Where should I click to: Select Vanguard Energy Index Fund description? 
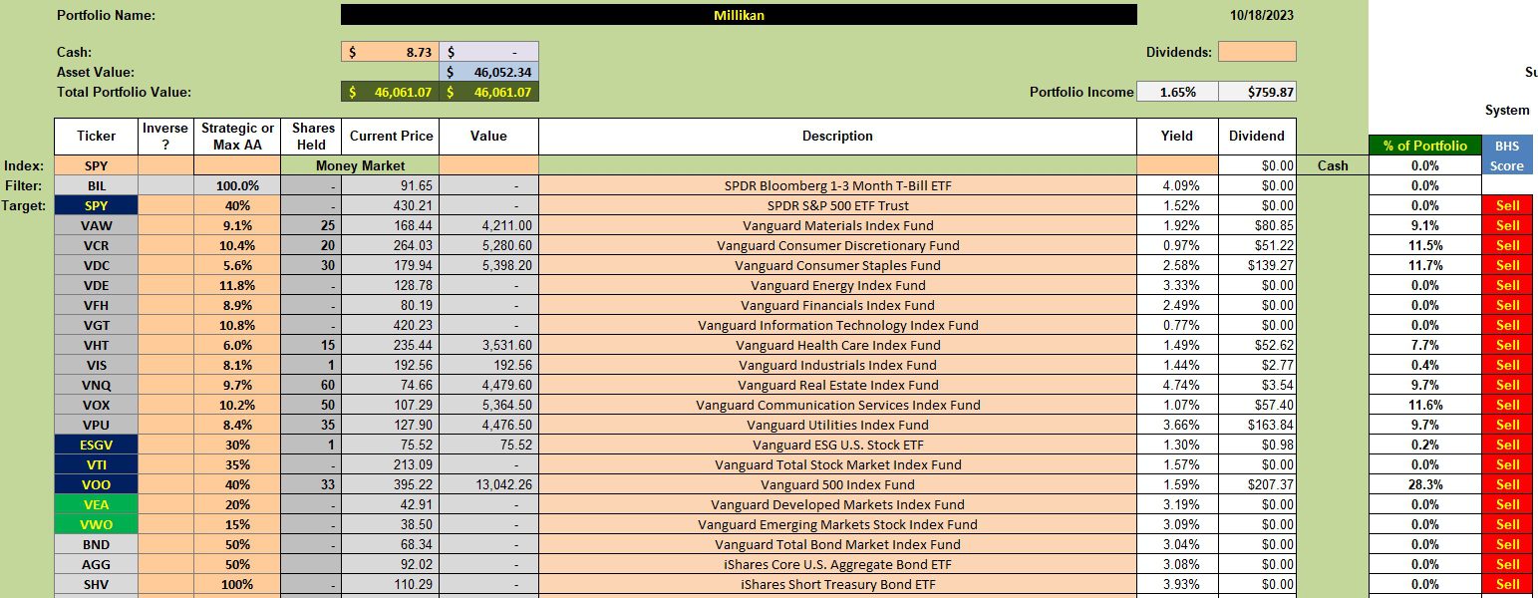[x=837, y=285]
